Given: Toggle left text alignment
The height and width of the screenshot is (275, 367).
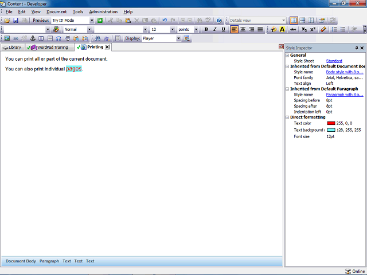Looking at the screenshot, I should coord(235,29).
